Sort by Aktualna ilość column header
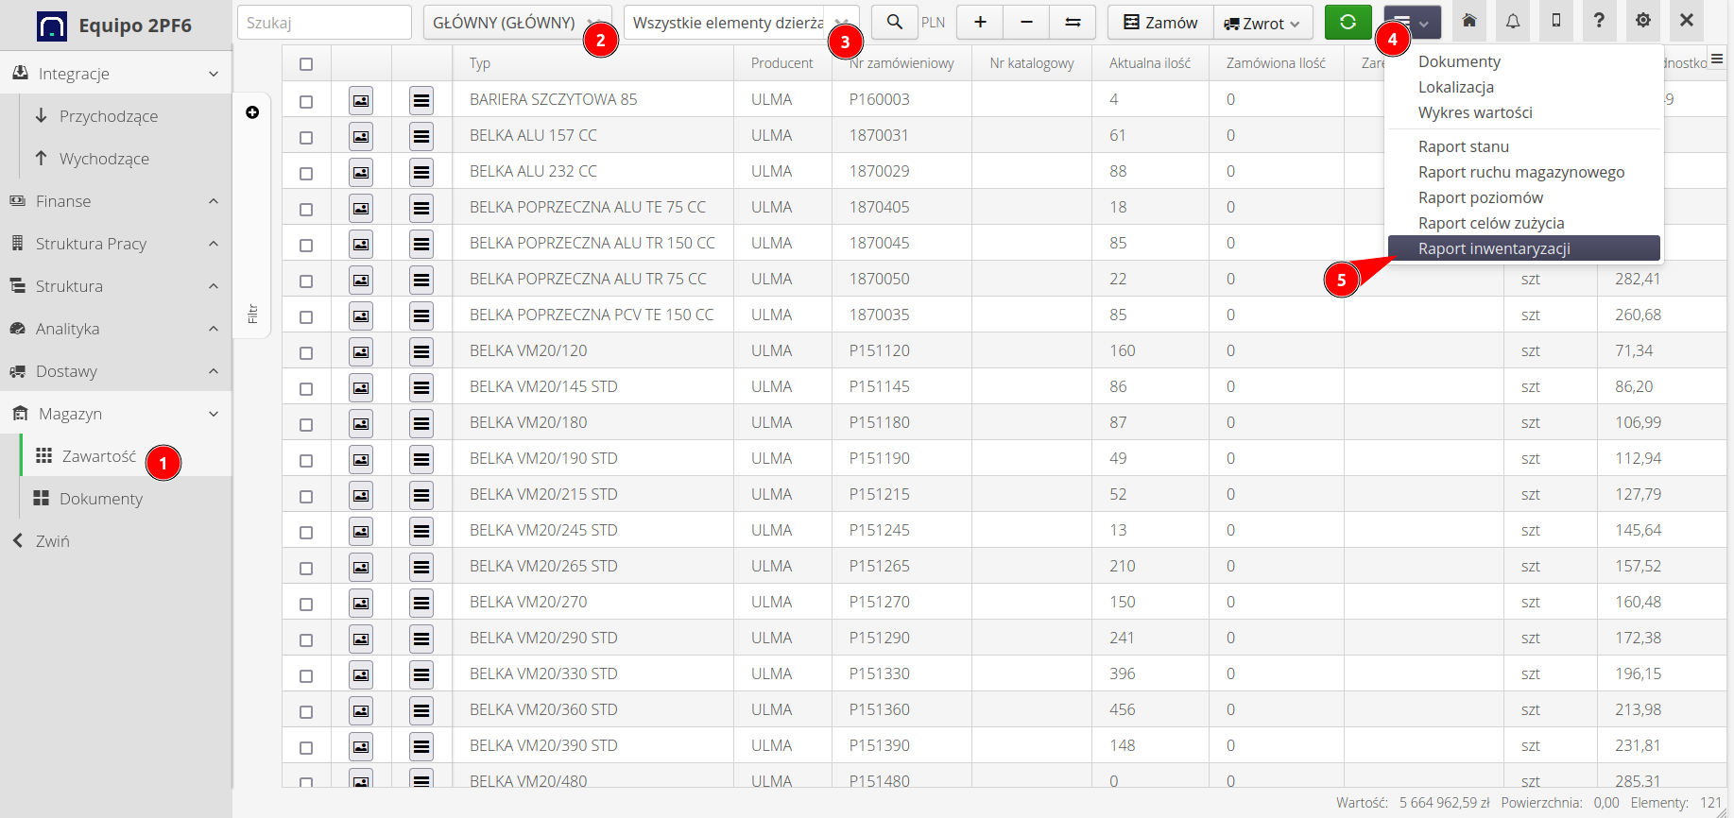Image resolution: width=1734 pixels, height=818 pixels. click(x=1150, y=63)
